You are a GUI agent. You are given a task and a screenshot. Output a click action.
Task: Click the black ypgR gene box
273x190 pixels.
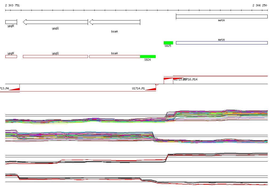(11, 22)
